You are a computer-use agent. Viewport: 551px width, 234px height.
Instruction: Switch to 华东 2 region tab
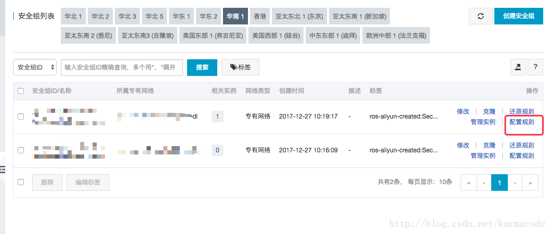pyautogui.click(x=208, y=16)
